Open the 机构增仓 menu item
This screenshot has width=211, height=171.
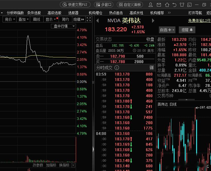(x=96, y=13)
